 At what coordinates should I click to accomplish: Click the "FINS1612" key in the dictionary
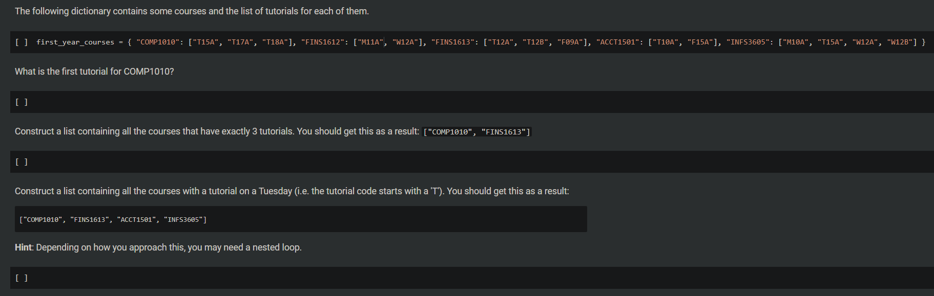coord(324,42)
